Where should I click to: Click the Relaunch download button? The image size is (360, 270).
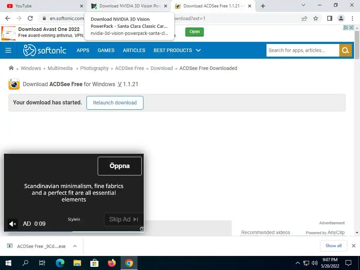[115, 103]
